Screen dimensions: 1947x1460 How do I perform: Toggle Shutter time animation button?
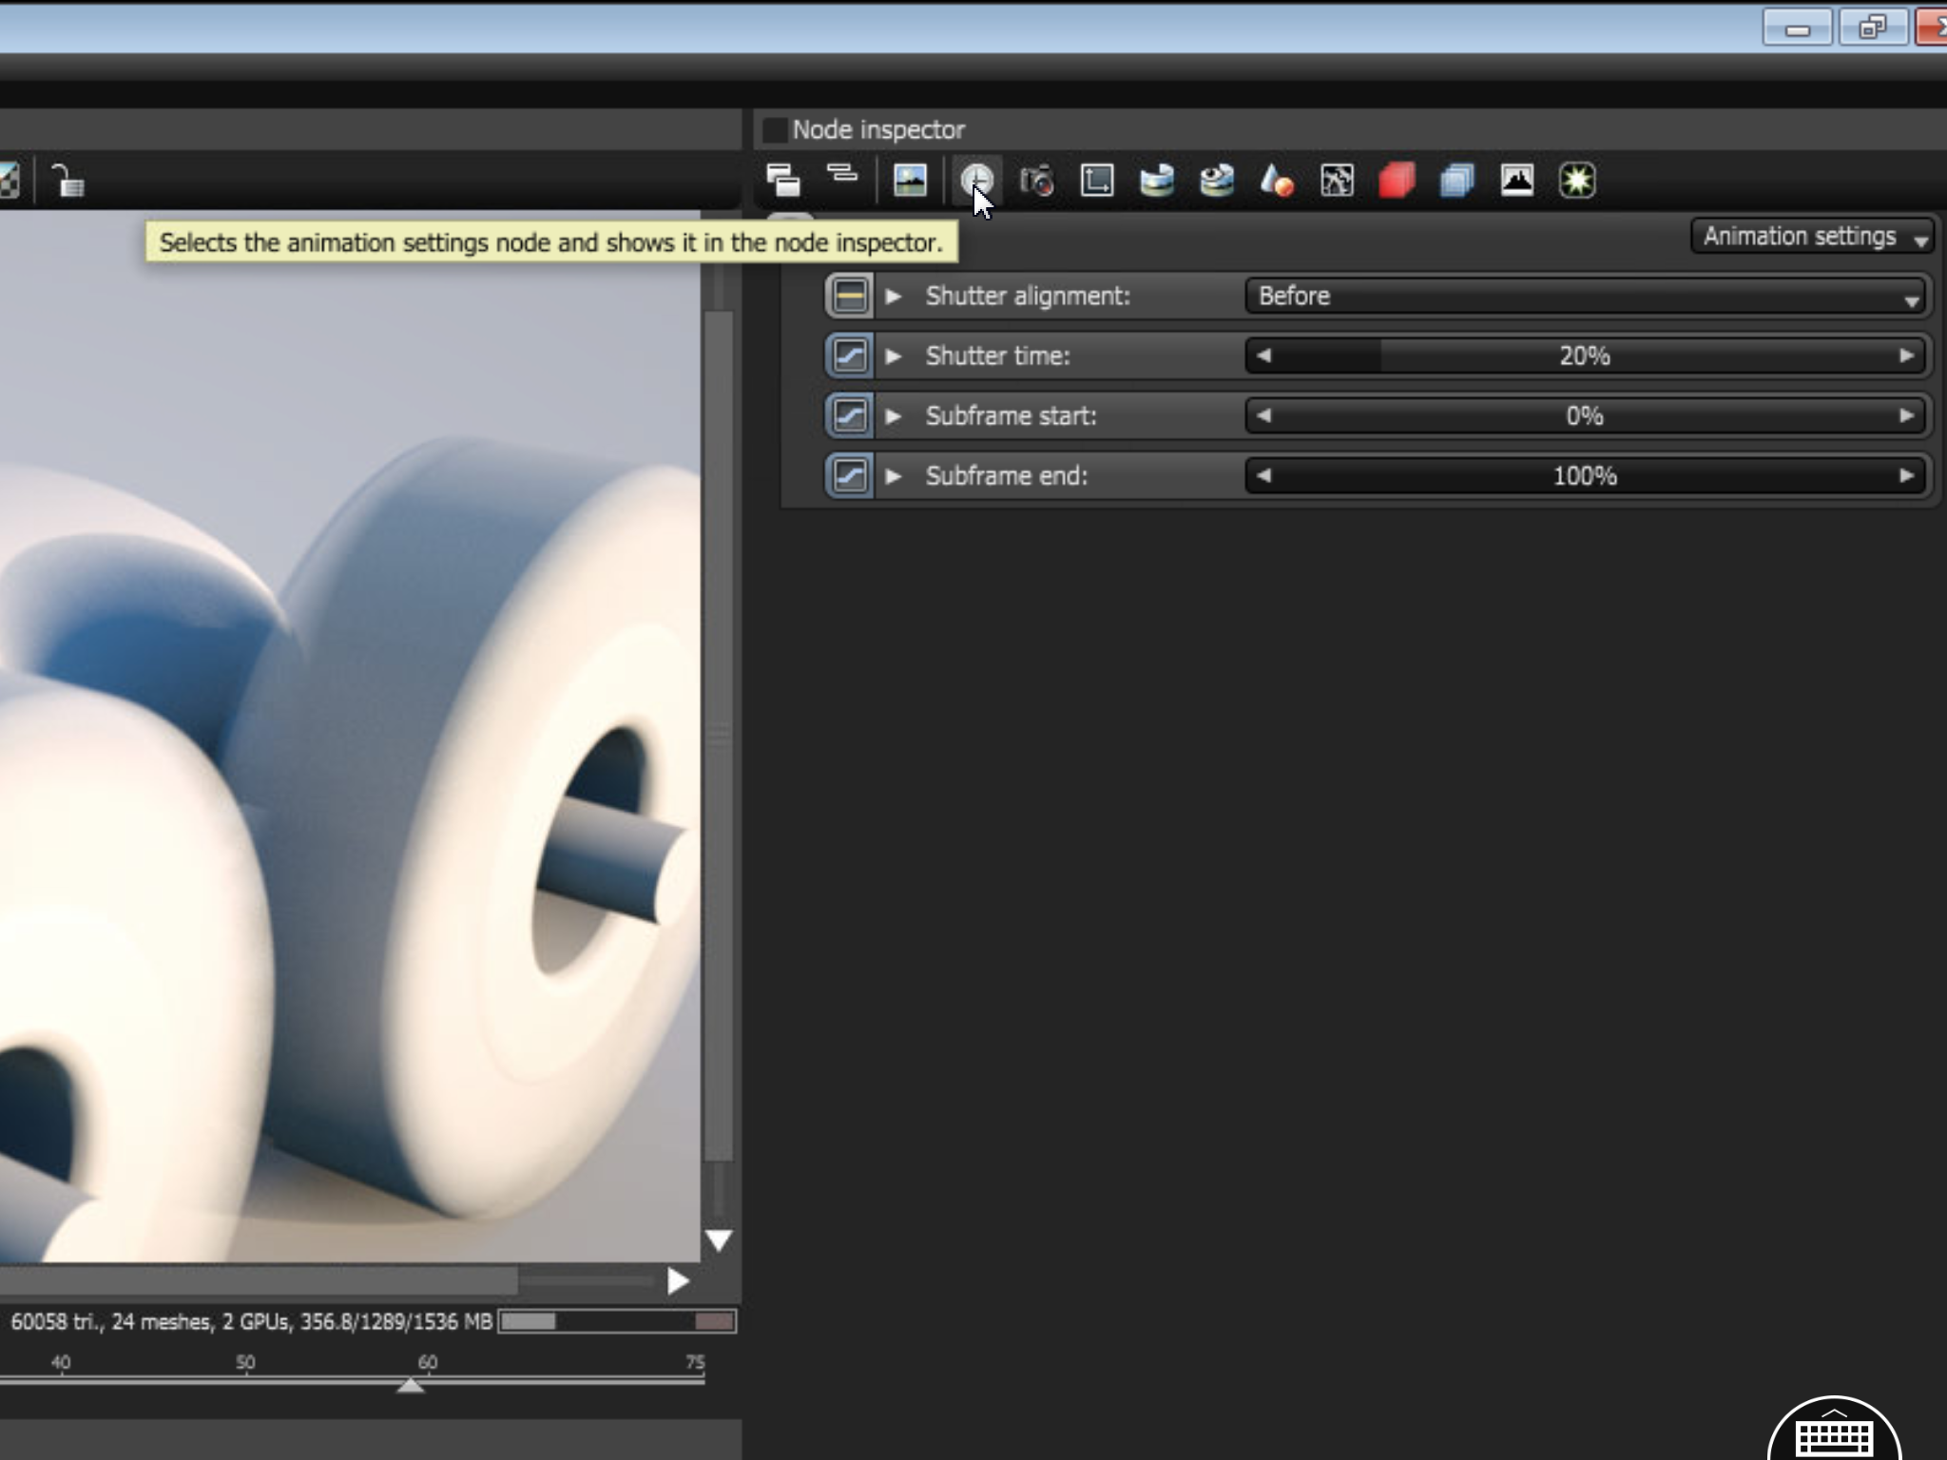(850, 356)
